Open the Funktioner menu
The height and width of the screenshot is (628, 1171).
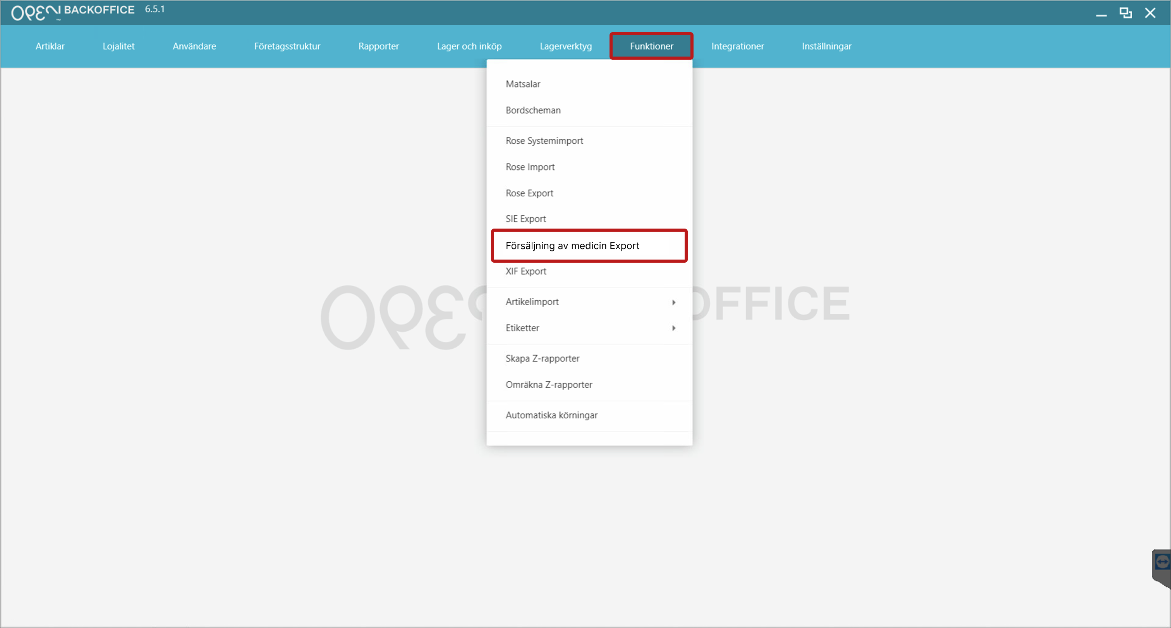coord(651,46)
